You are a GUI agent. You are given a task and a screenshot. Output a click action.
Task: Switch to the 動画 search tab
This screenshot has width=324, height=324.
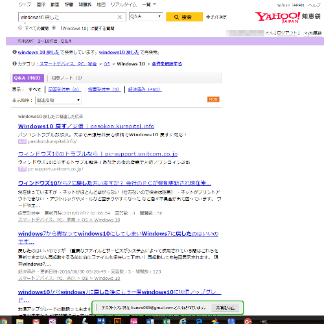pos(55,5)
